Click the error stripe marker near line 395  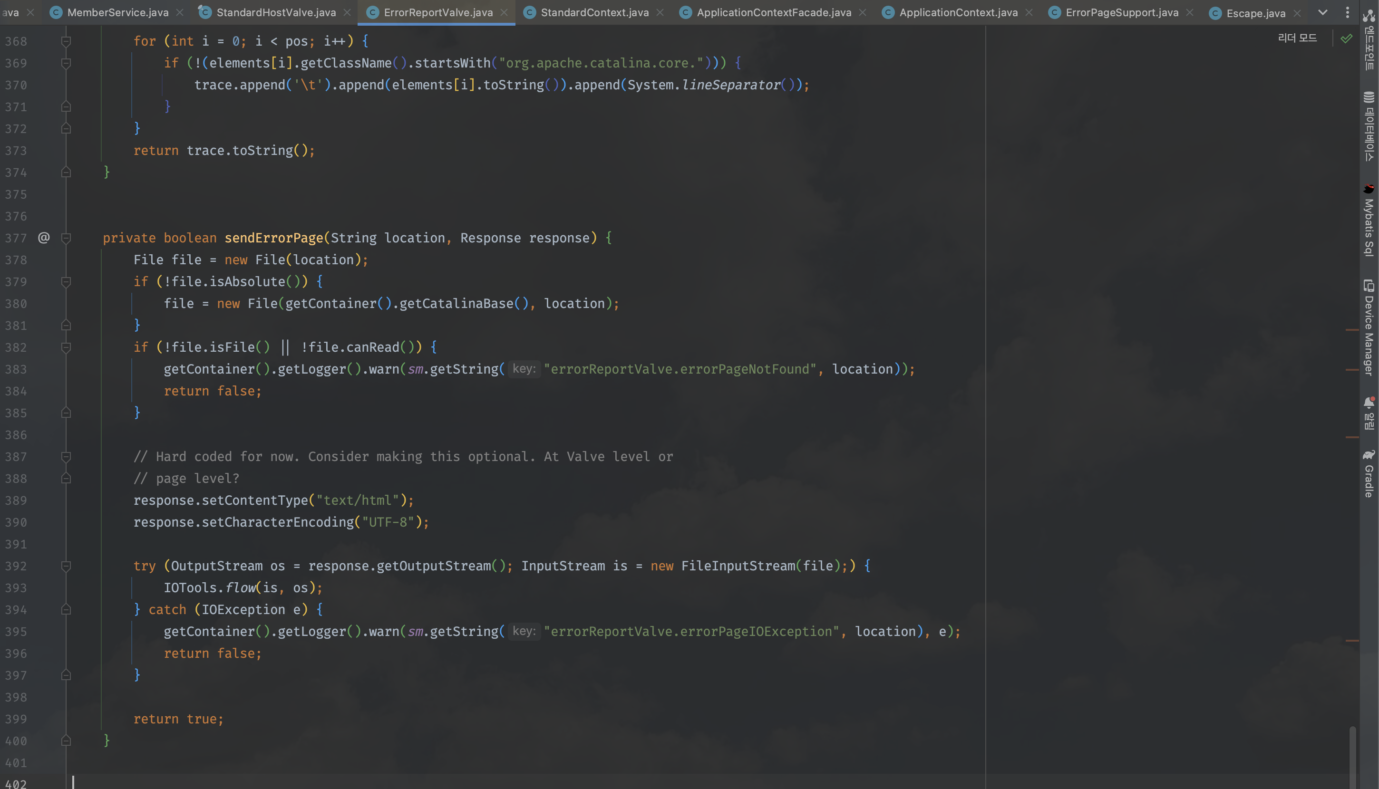[1352, 641]
